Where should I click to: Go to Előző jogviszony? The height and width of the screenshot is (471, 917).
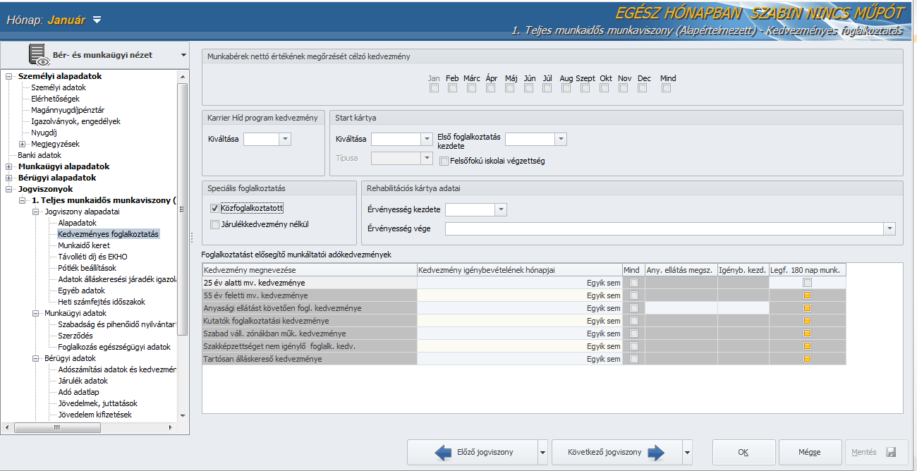point(472,452)
